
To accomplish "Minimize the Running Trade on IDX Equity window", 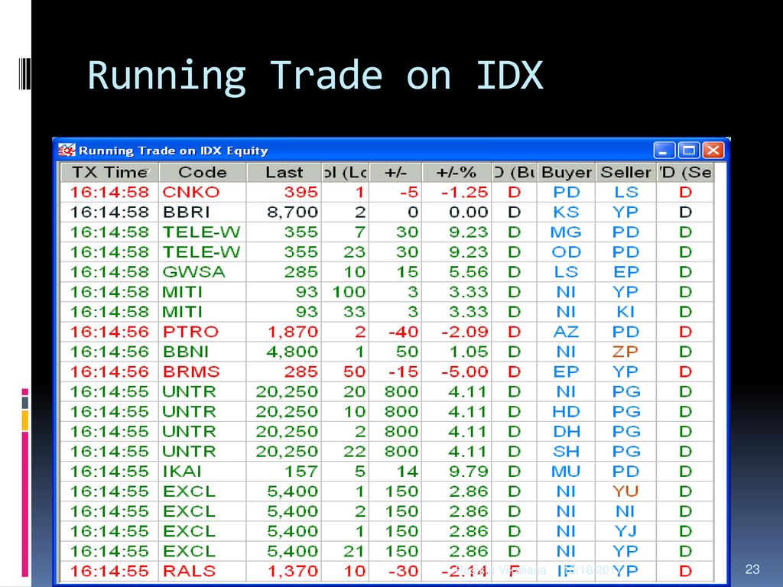I will coord(664,150).
